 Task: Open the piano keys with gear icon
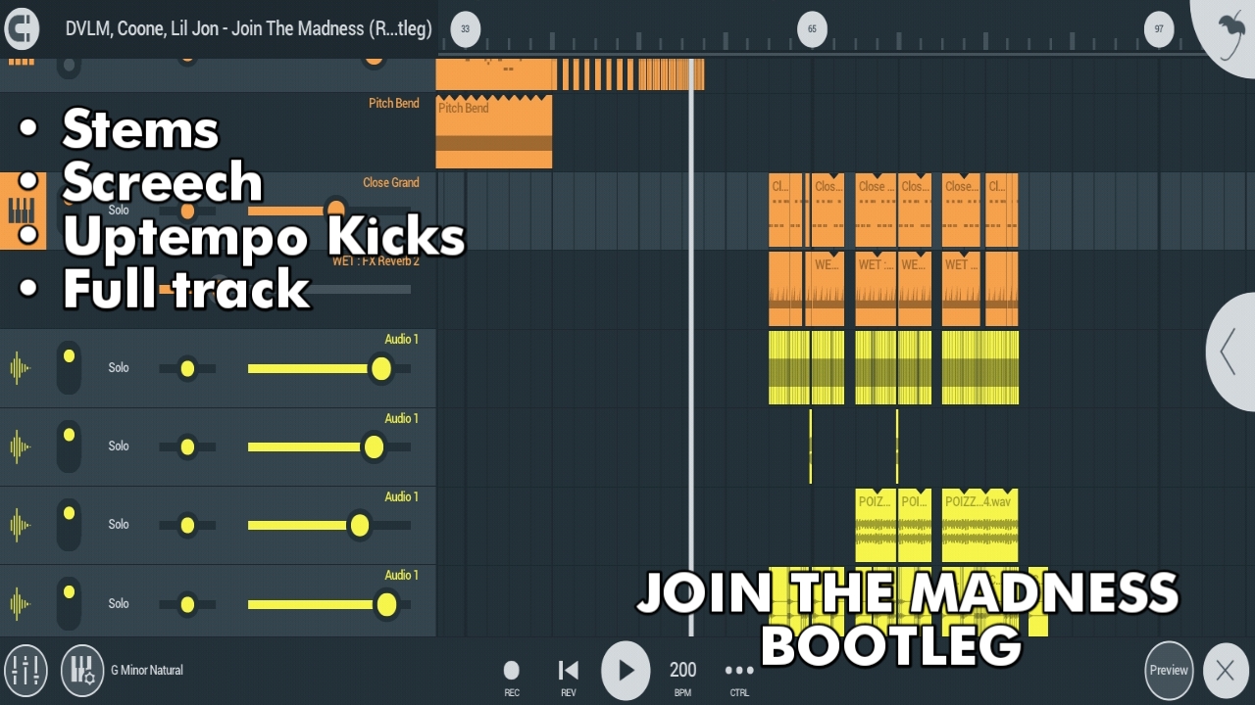pyautogui.click(x=82, y=671)
